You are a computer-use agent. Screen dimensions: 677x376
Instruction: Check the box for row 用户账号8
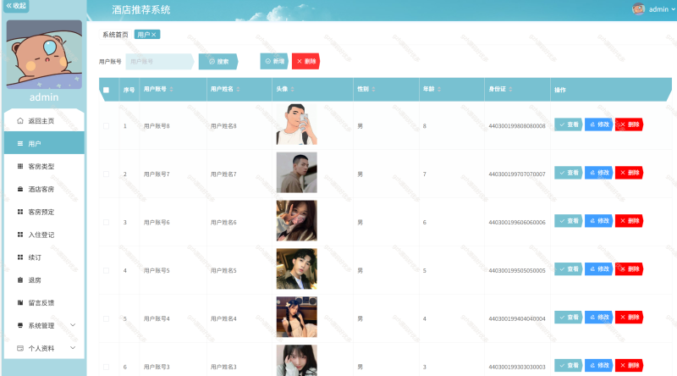pos(106,126)
